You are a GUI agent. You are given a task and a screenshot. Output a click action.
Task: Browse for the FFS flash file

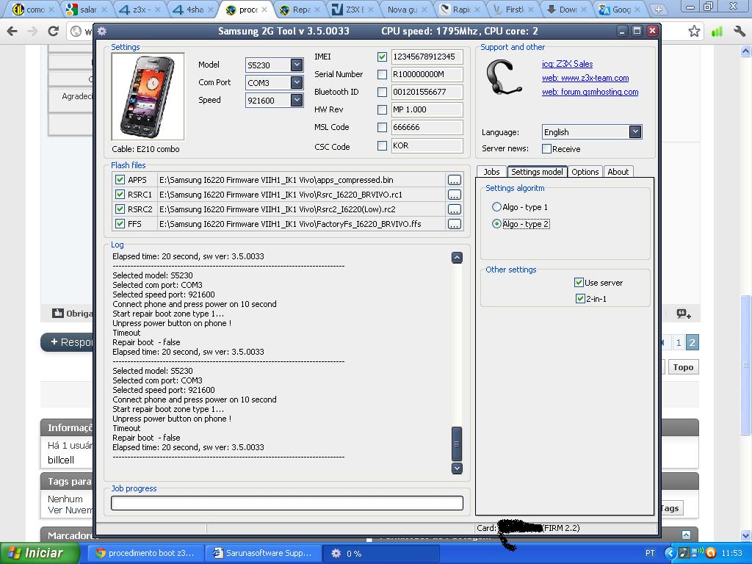coord(454,224)
